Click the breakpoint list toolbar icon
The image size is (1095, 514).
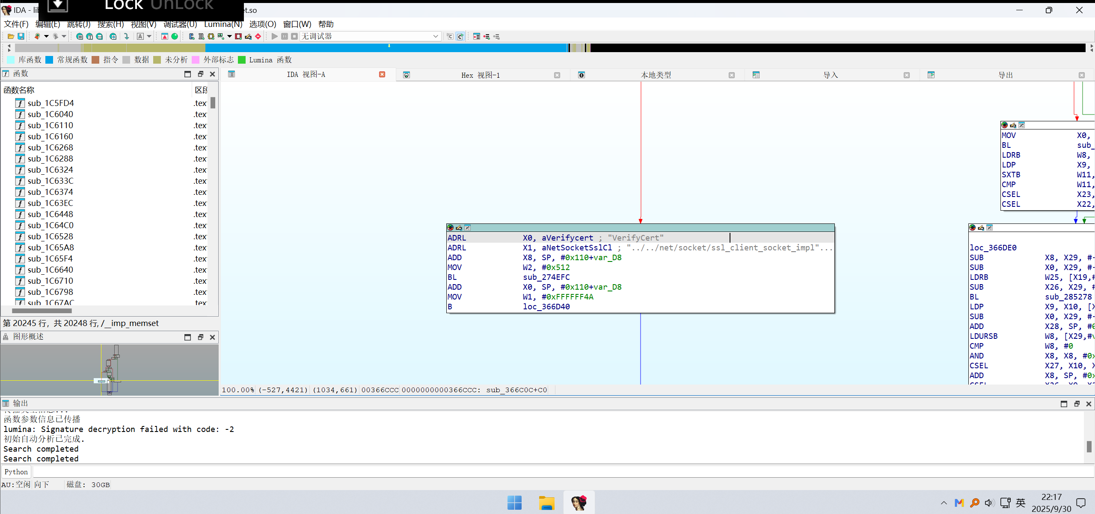[476, 36]
